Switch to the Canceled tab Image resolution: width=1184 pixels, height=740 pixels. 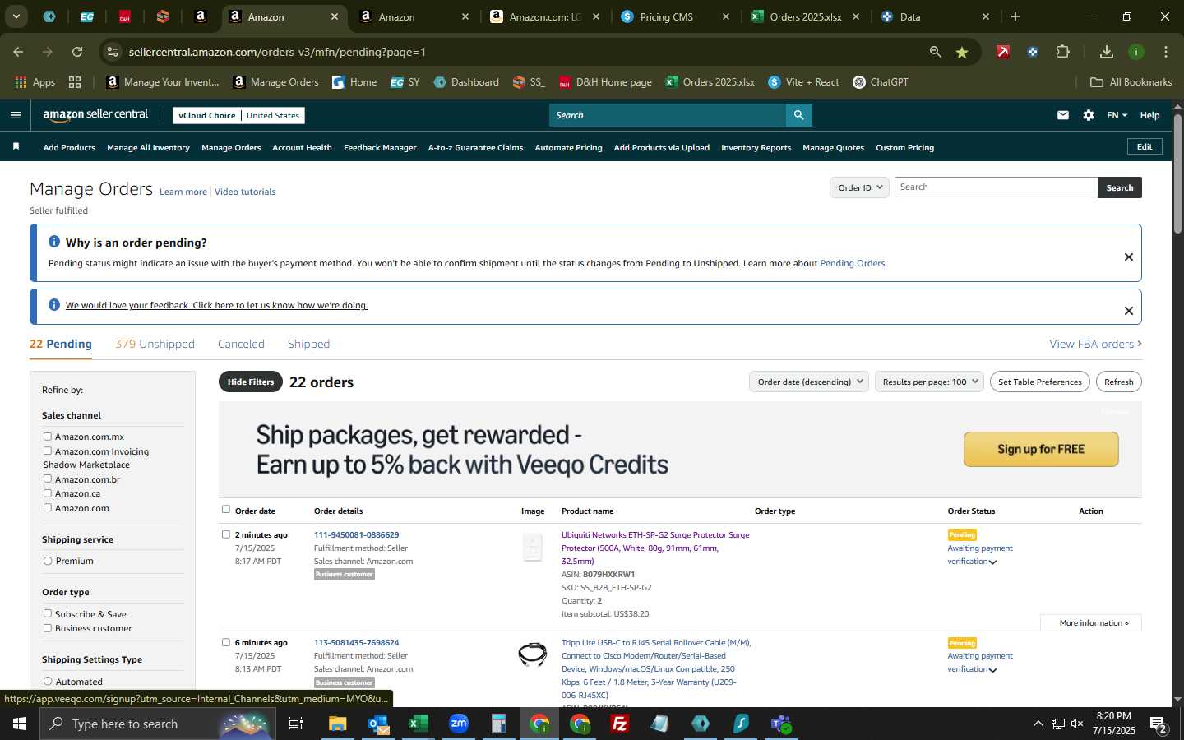(x=241, y=344)
